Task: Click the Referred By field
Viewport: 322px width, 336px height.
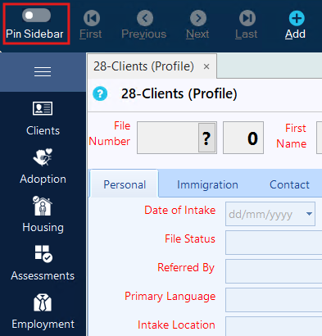Action: click(x=274, y=271)
